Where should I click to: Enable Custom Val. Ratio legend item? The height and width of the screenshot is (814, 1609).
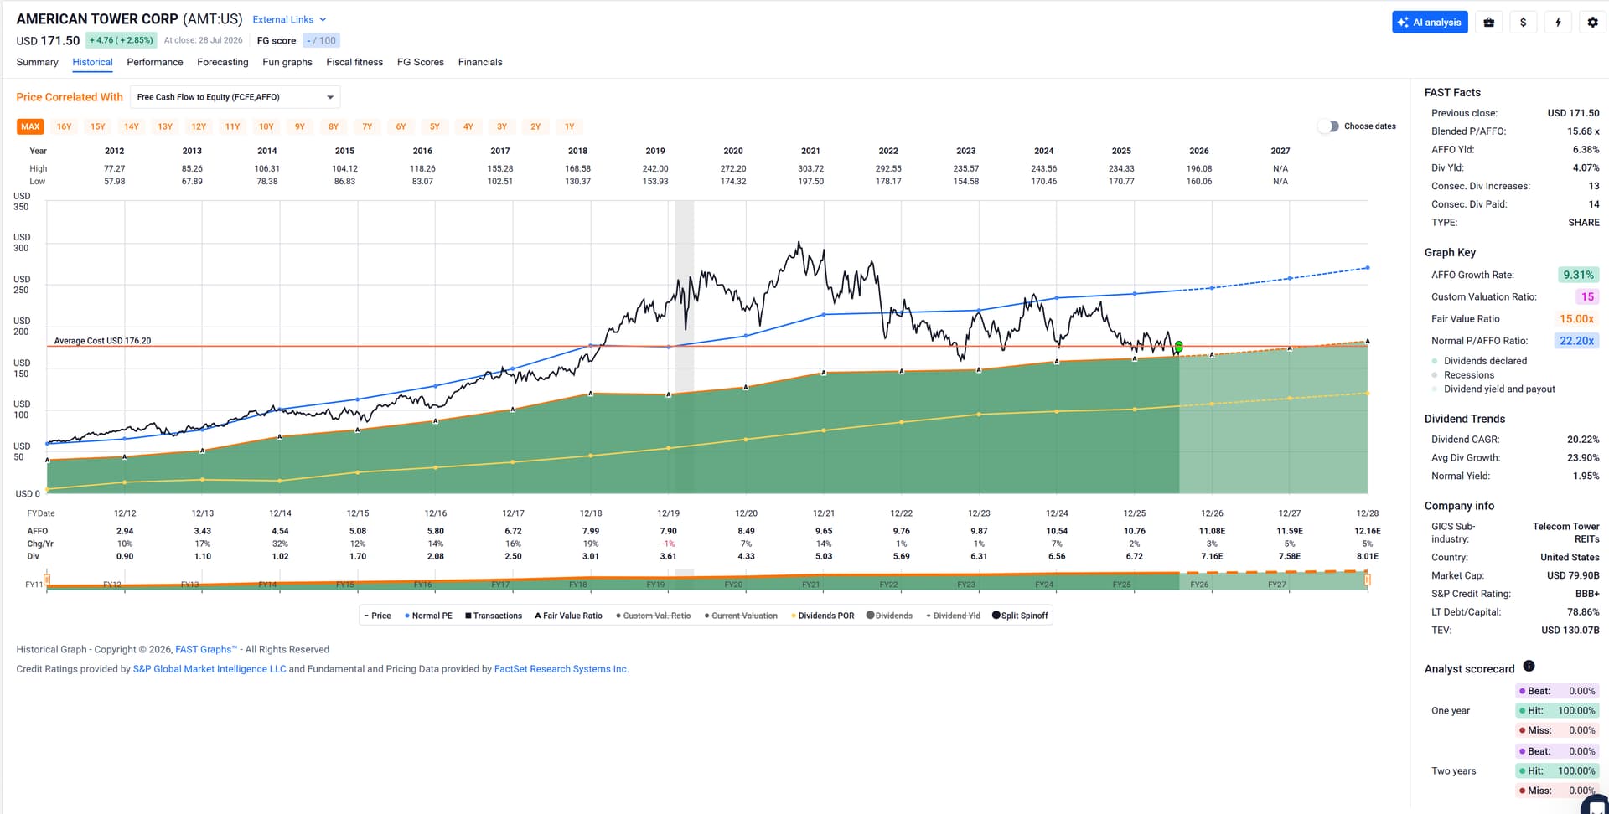(653, 616)
